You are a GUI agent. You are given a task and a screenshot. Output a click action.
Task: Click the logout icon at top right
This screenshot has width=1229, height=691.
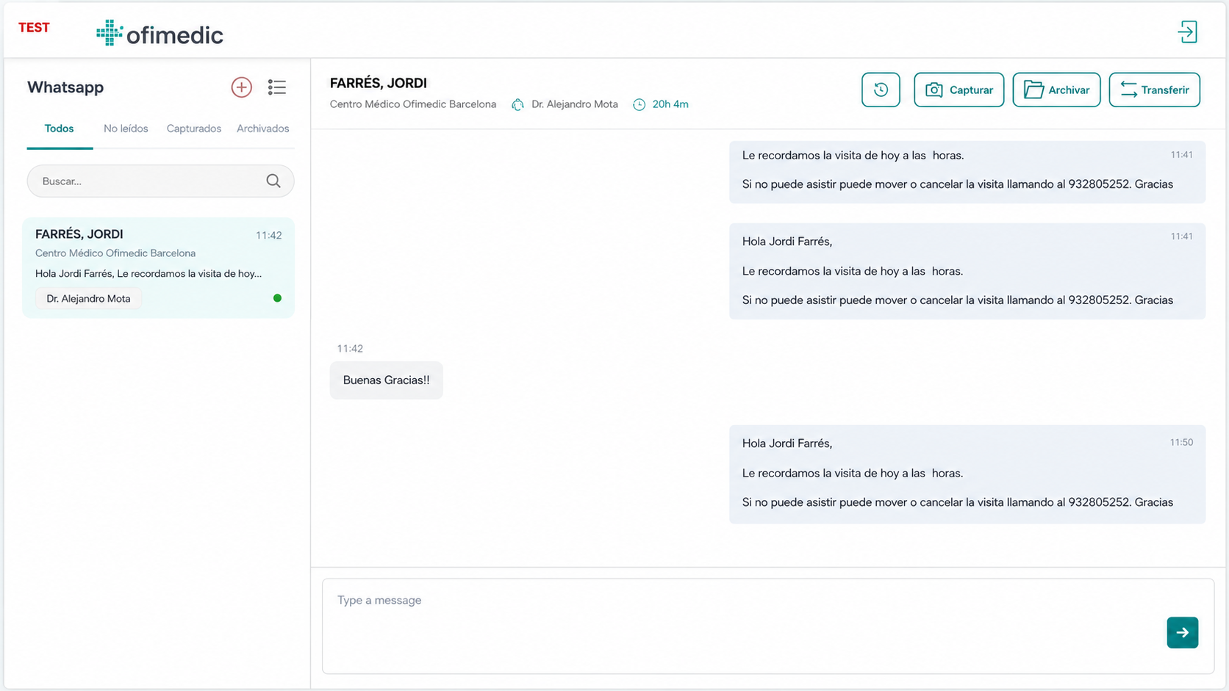(1187, 32)
